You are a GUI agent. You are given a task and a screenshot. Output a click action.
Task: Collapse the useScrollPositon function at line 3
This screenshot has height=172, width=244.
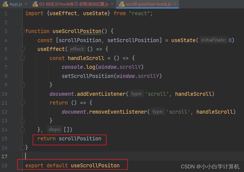tap(23, 31)
